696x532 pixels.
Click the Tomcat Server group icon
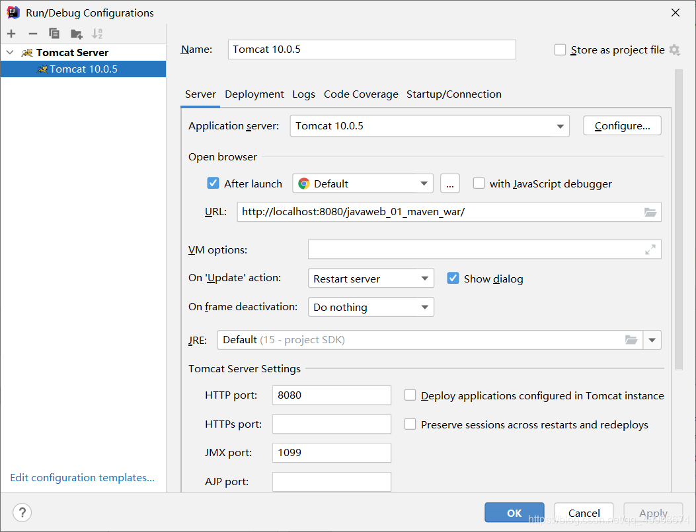pyautogui.click(x=28, y=53)
